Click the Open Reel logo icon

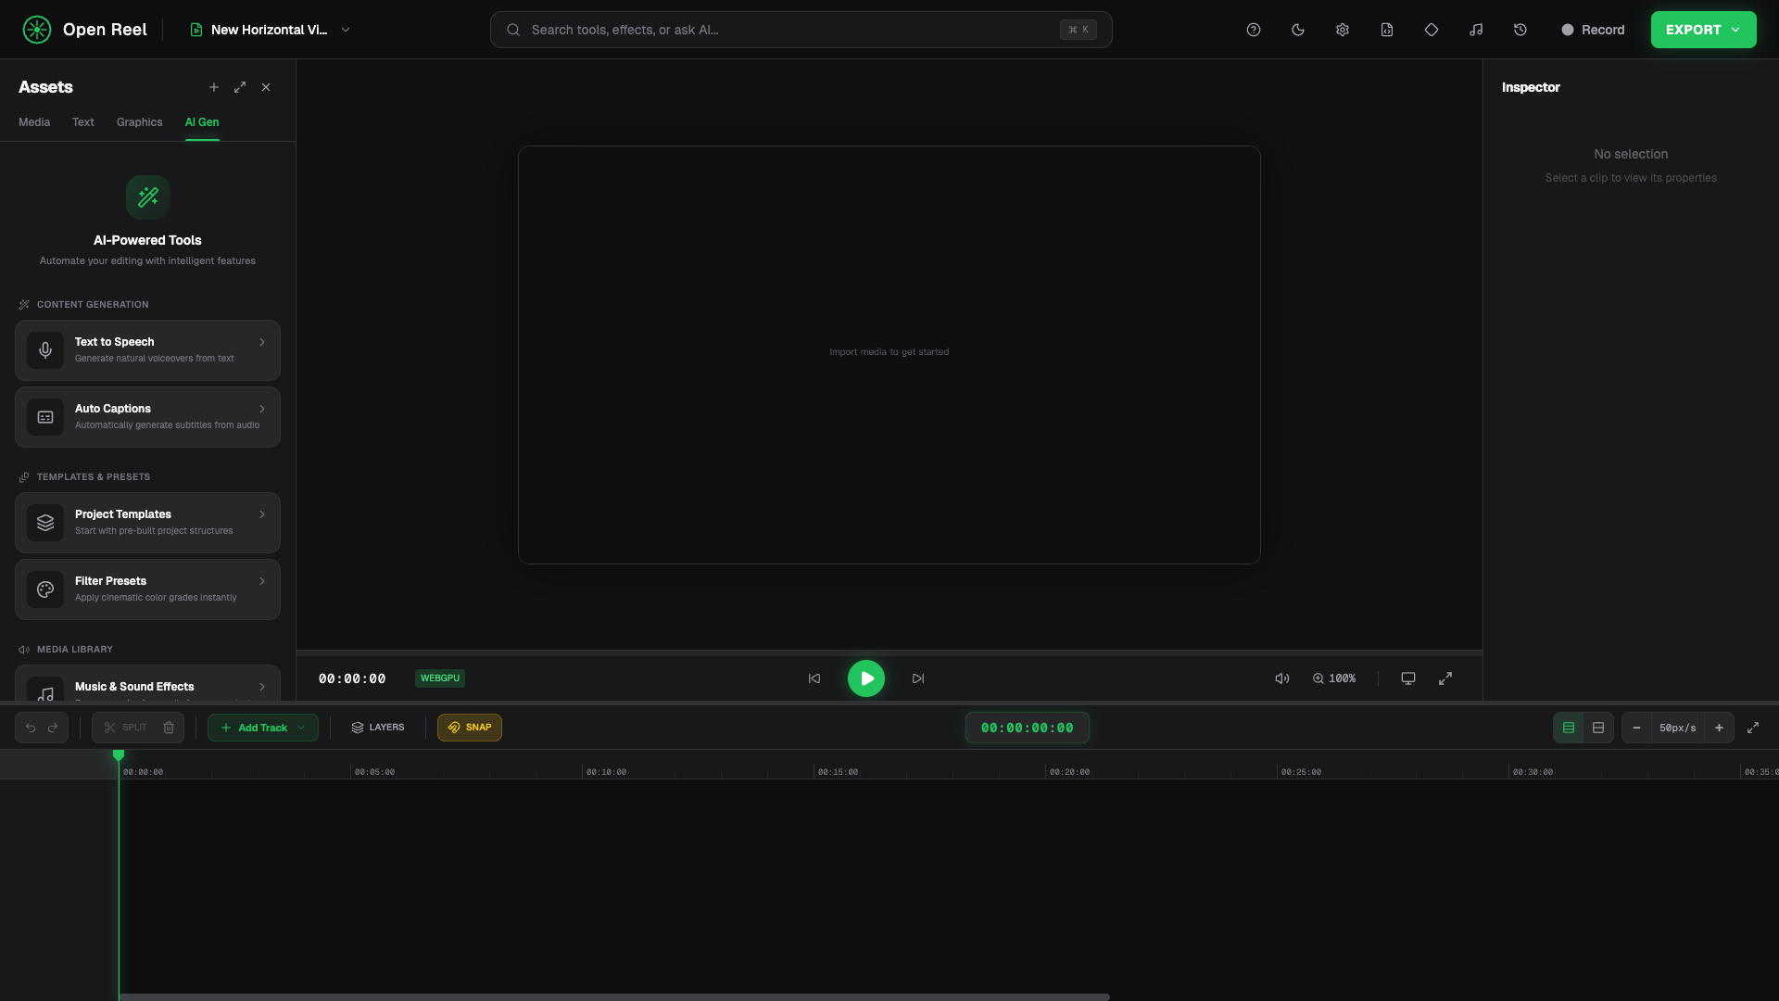click(37, 30)
